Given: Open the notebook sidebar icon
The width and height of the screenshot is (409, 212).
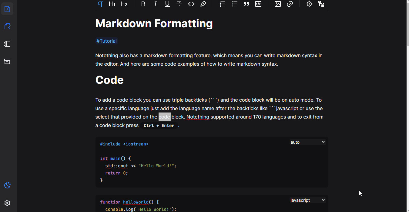Looking at the screenshot, I should click(7, 44).
